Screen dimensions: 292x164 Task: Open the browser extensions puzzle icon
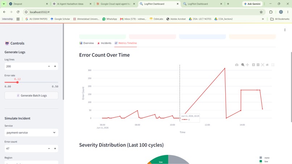click(271, 12)
